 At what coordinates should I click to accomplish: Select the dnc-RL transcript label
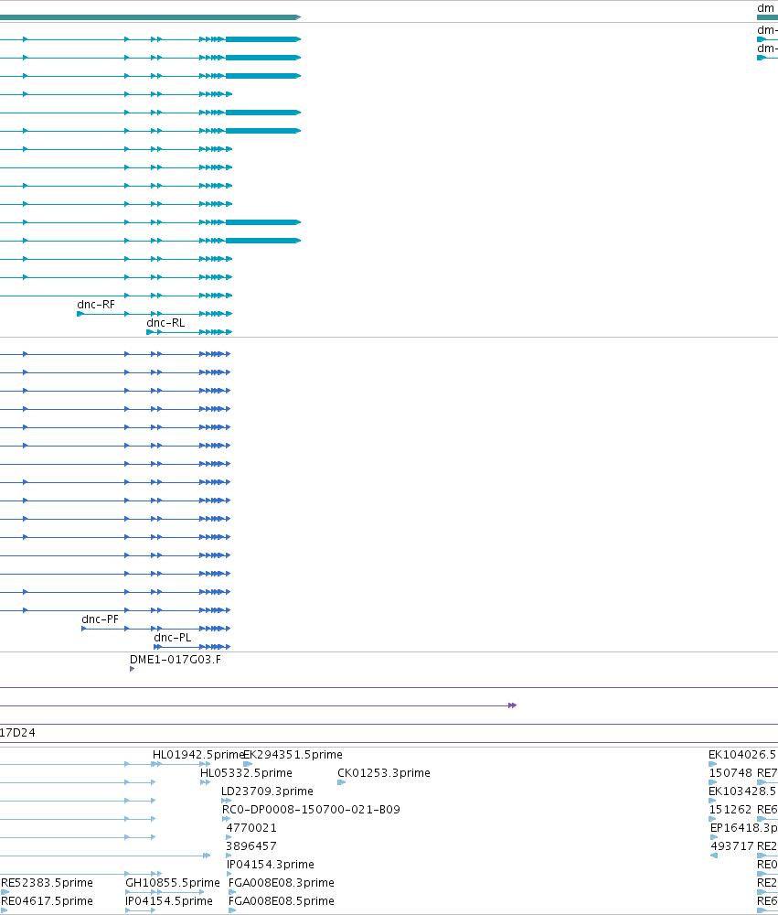pos(165,323)
